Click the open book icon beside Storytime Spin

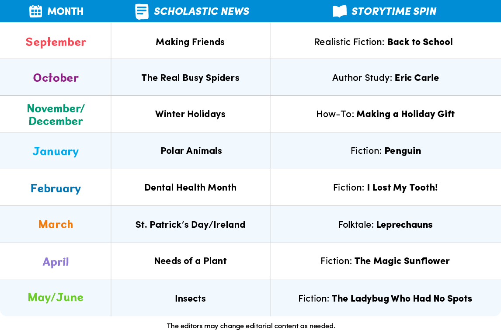[x=339, y=11]
